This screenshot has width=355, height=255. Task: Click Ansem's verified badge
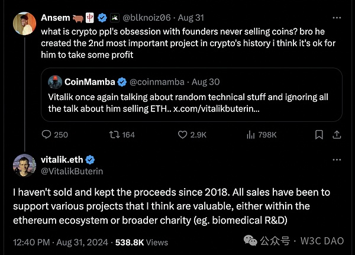click(x=104, y=18)
